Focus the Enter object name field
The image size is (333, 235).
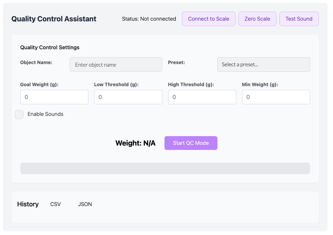click(x=116, y=64)
